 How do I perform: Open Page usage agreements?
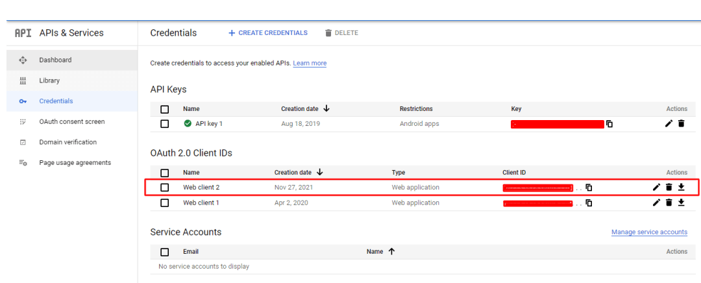(72, 163)
